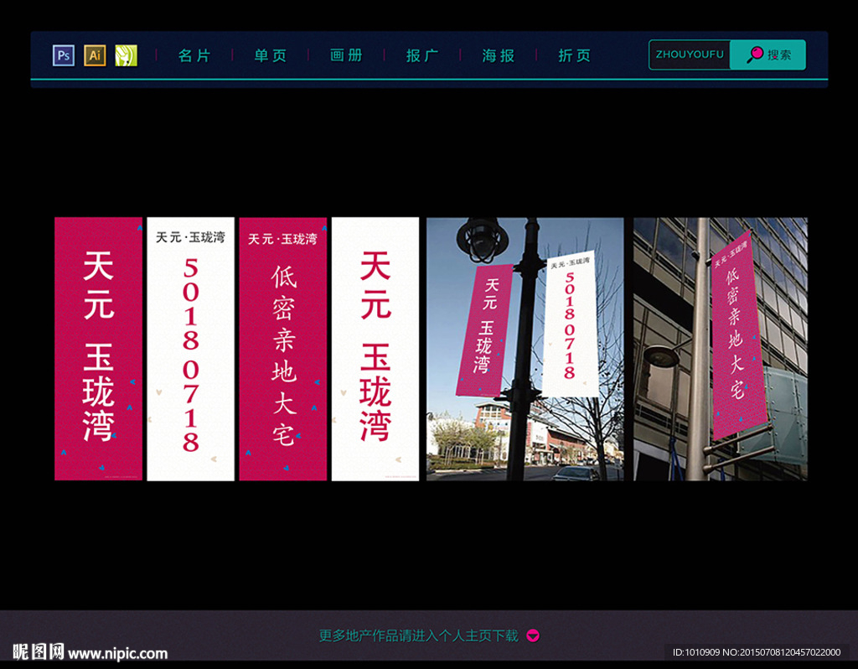Switch to the 折页 section
The width and height of the screenshot is (858, 669).
tap(574, 54)
